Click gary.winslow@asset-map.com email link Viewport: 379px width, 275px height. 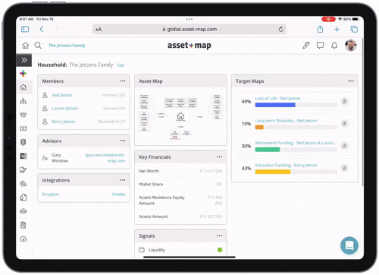(x=105, y=158)
